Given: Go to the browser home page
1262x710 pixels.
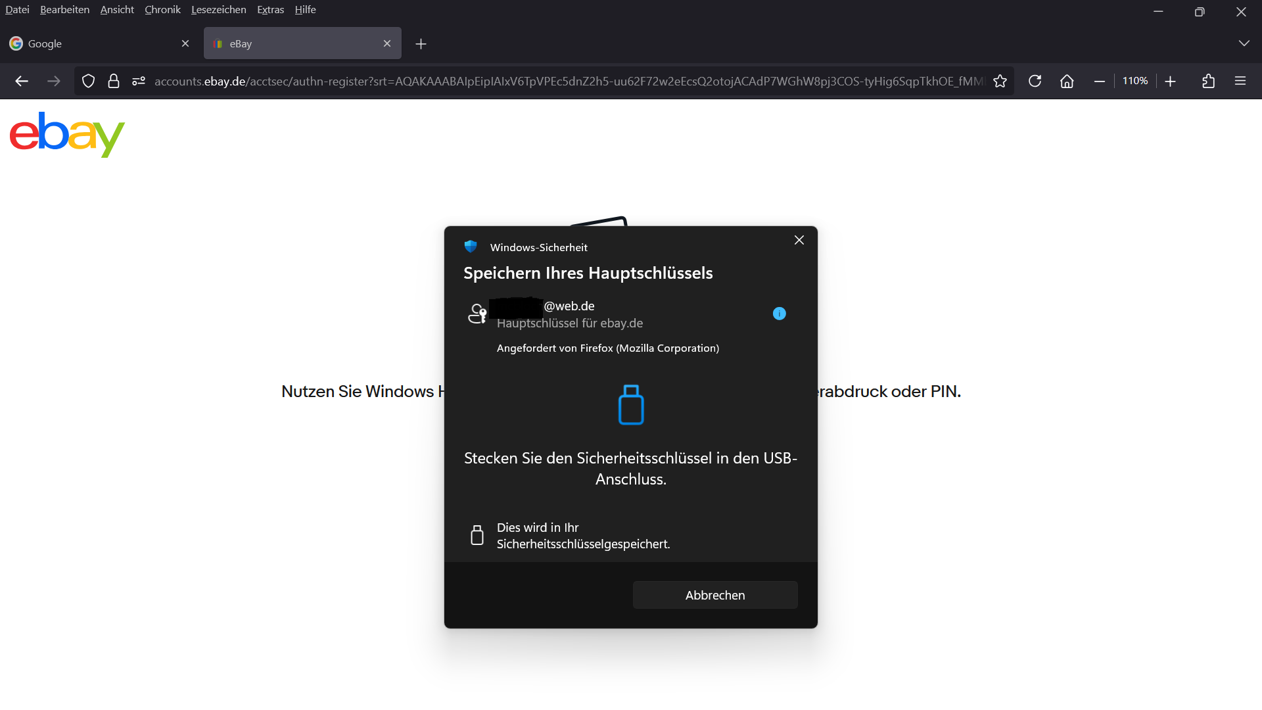Looking at the screenshot, I should tap(1066, 81).
